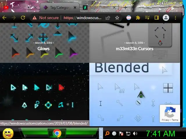186x139 pixels.
Task: Open the media control playlist icon
Action: coord(147,18)
